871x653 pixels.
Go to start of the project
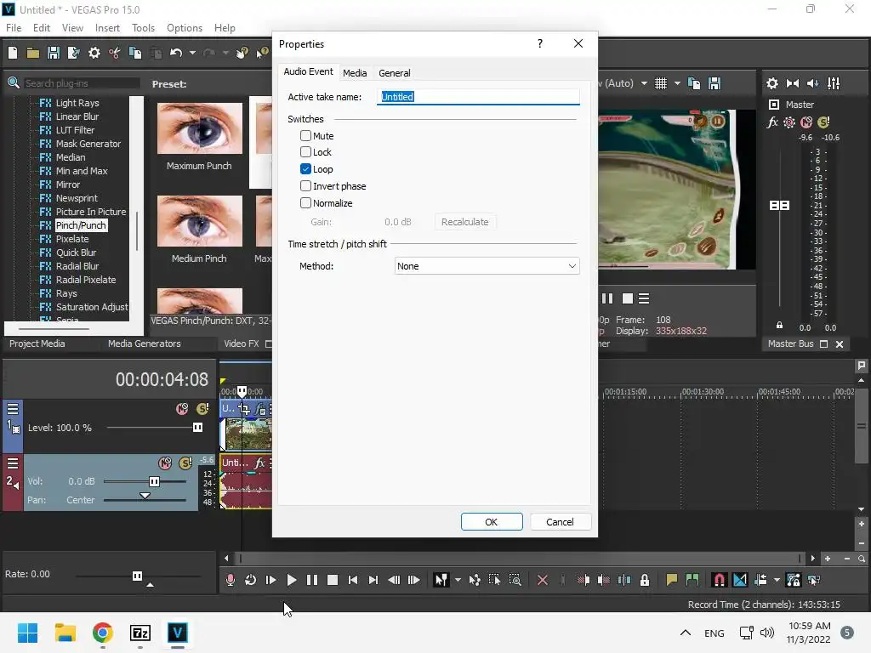pyautogui.click(x=353, y=580)
